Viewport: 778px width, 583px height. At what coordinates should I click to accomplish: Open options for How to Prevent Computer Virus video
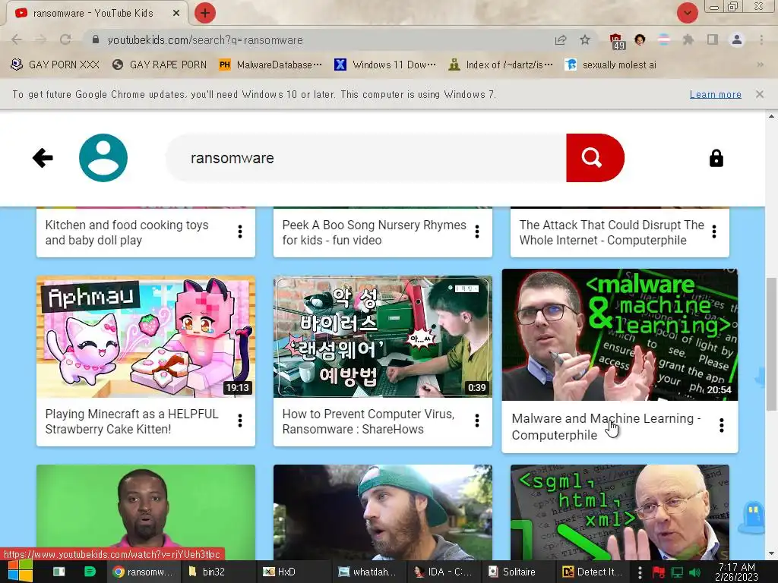coord(477,421)
